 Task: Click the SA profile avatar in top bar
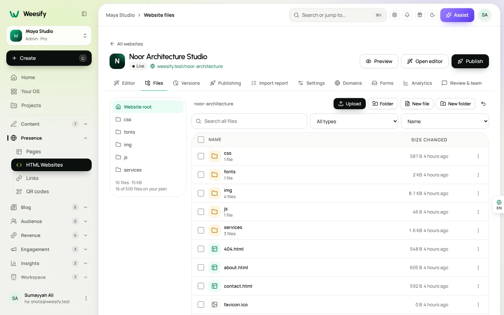[484, 15]
